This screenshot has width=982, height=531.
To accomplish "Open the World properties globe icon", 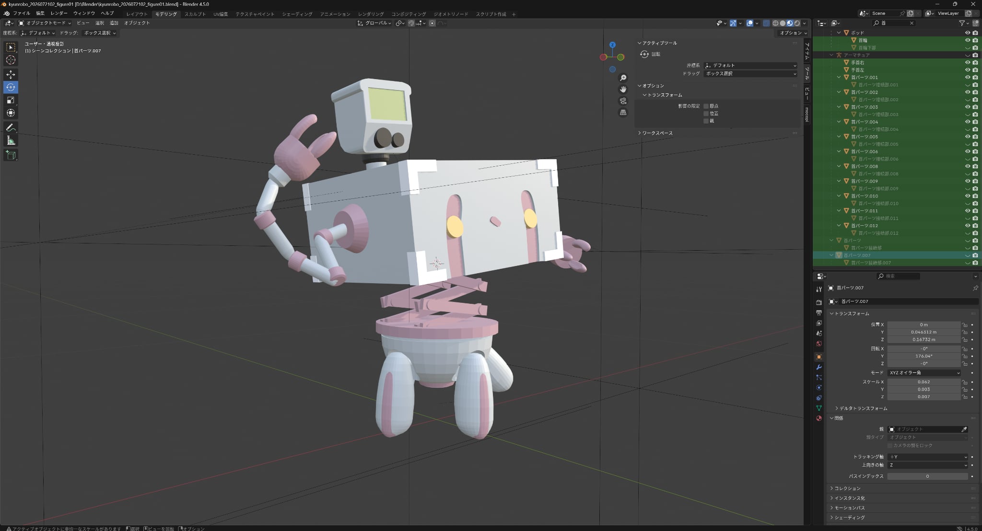I will (819, 344).
